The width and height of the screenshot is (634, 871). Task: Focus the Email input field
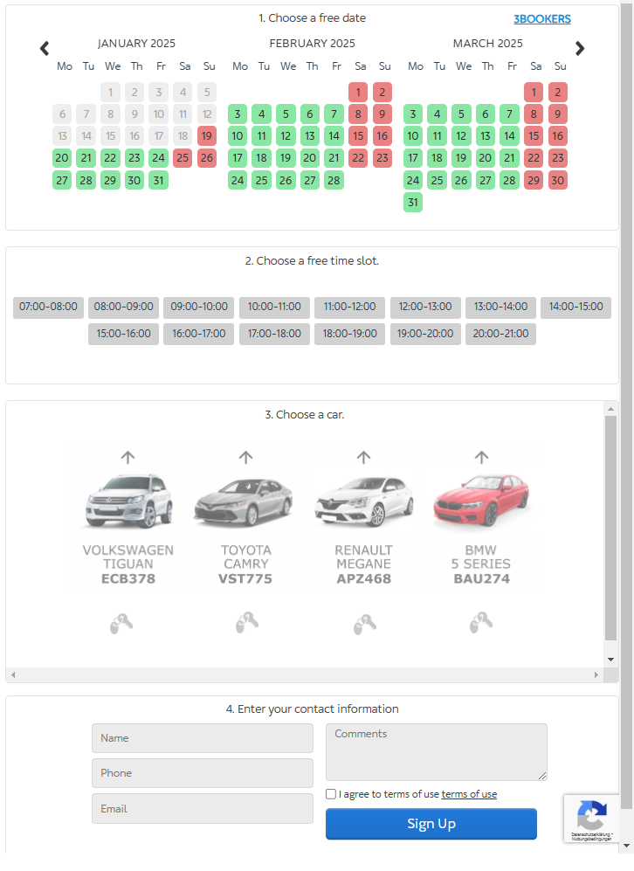pyautogui.click(x=202, y=809)
